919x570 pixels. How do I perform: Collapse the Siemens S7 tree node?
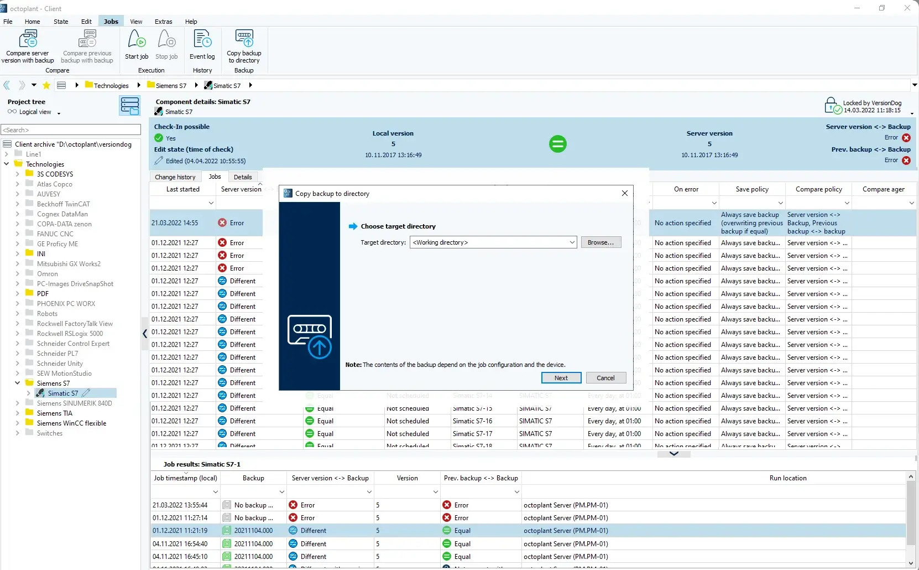18,383
